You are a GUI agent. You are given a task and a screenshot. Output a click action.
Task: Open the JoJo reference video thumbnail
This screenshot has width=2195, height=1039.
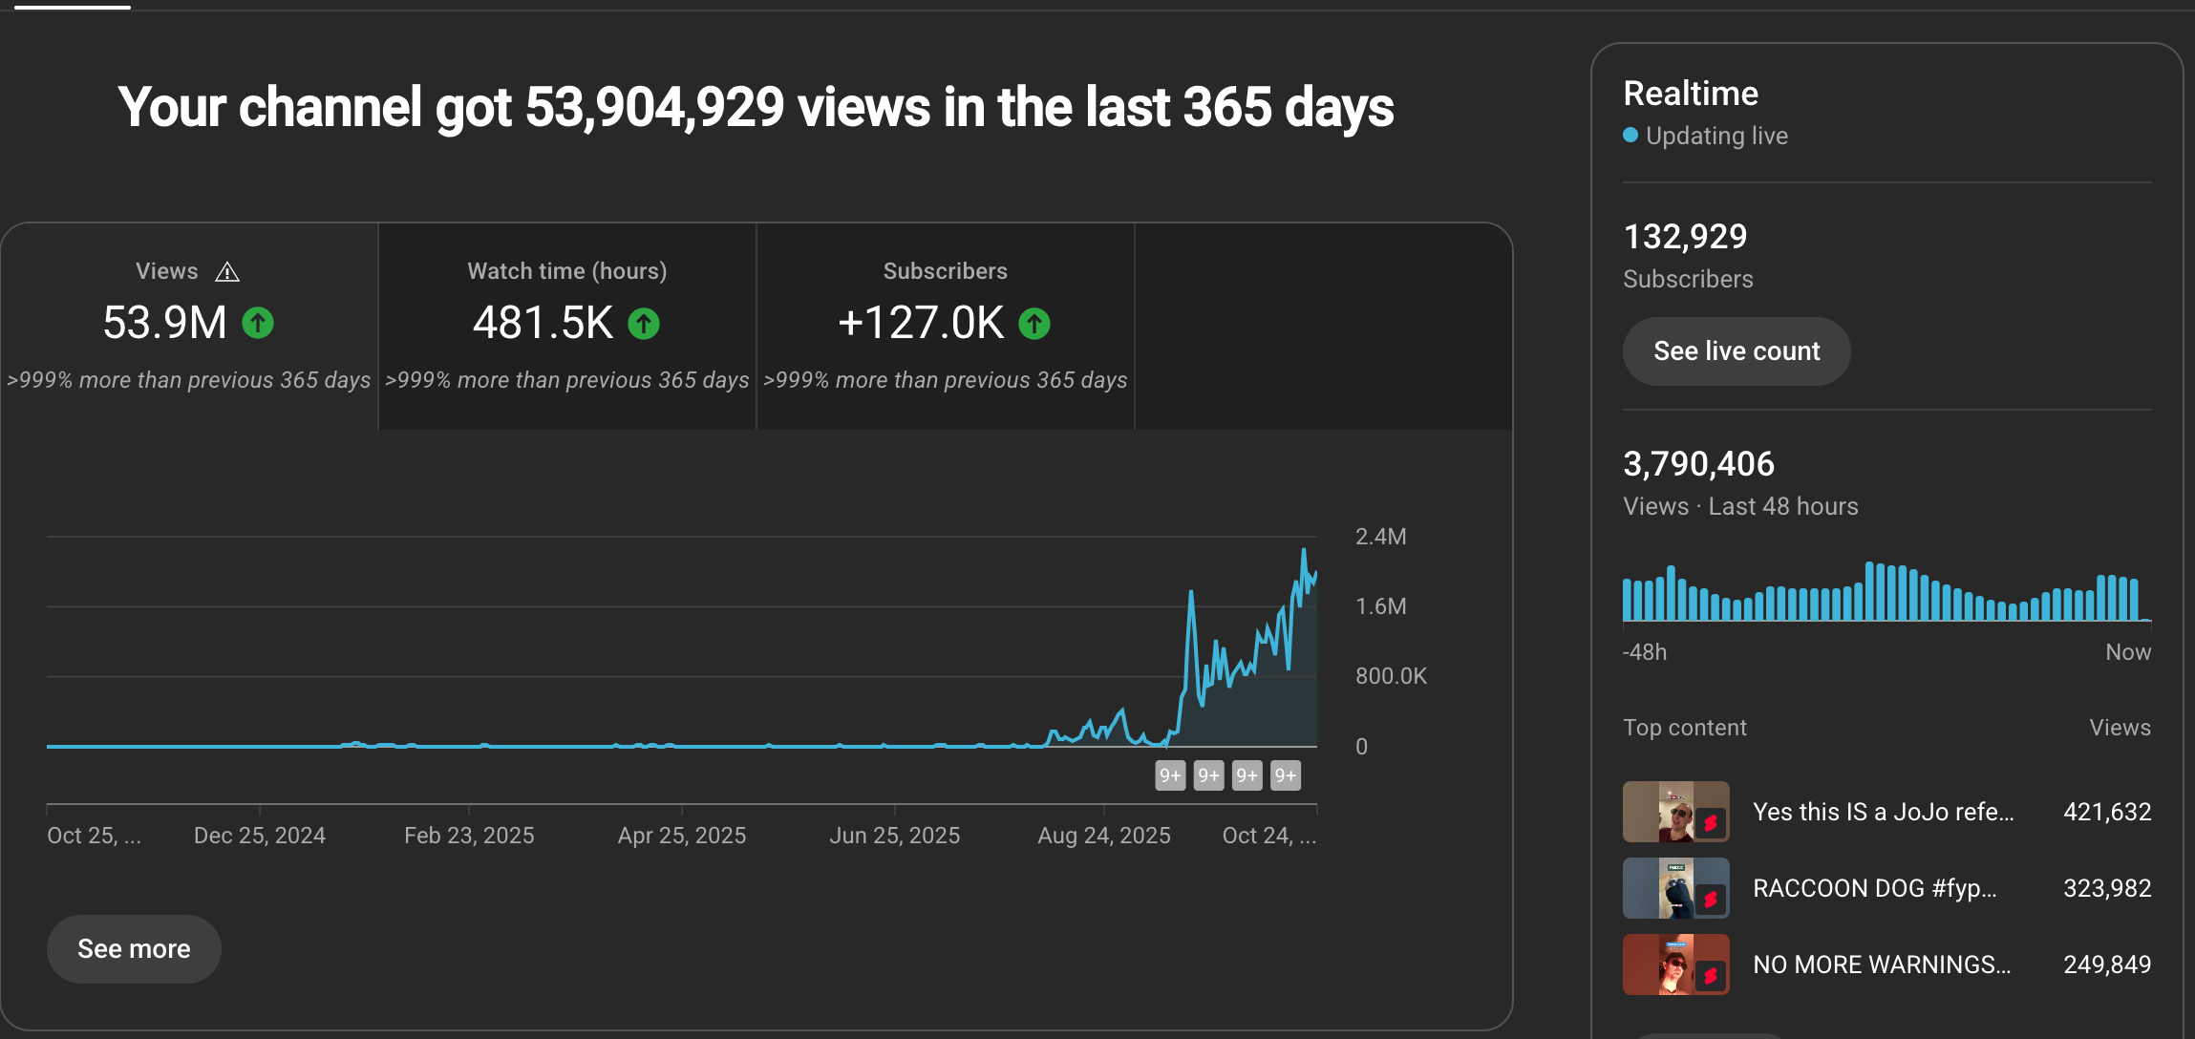coord(1675,812)
